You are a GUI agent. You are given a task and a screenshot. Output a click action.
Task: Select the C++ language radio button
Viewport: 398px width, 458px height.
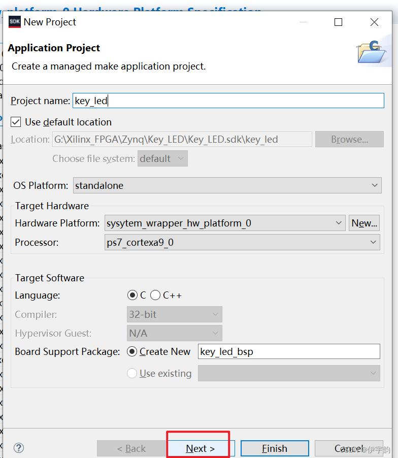click(x=155, y=295)
